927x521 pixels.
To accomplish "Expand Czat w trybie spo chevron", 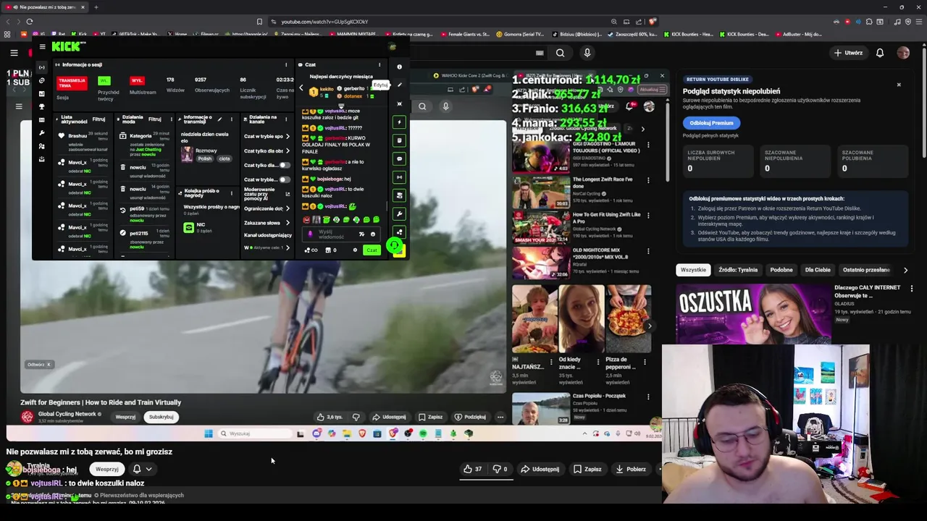I will [x=288, y=137].
